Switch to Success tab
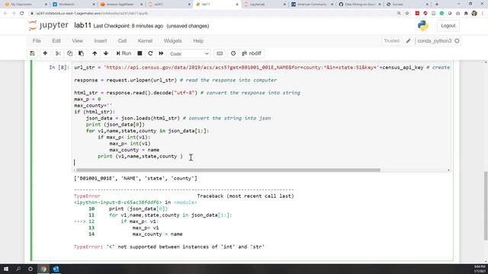The image size is (488, 274). click(x=407, y=5)
